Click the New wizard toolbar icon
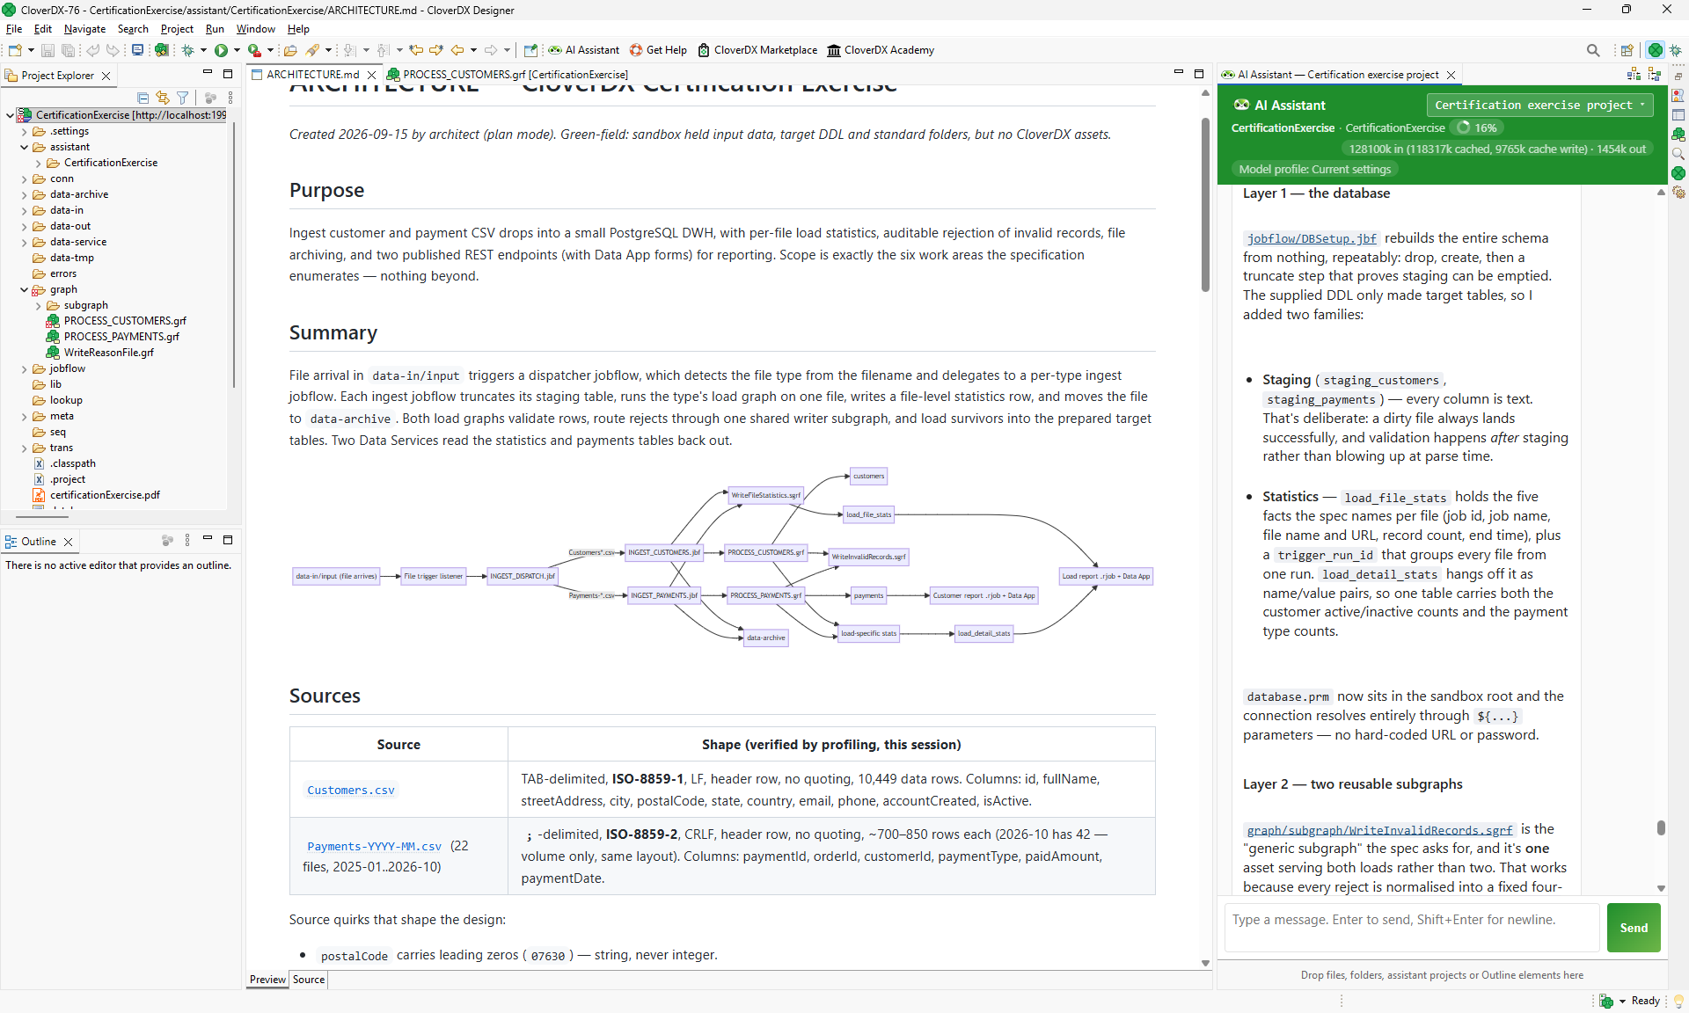Image resolution: width=1689 pixels, height=1013 pixels. click(x=15, y=50)
